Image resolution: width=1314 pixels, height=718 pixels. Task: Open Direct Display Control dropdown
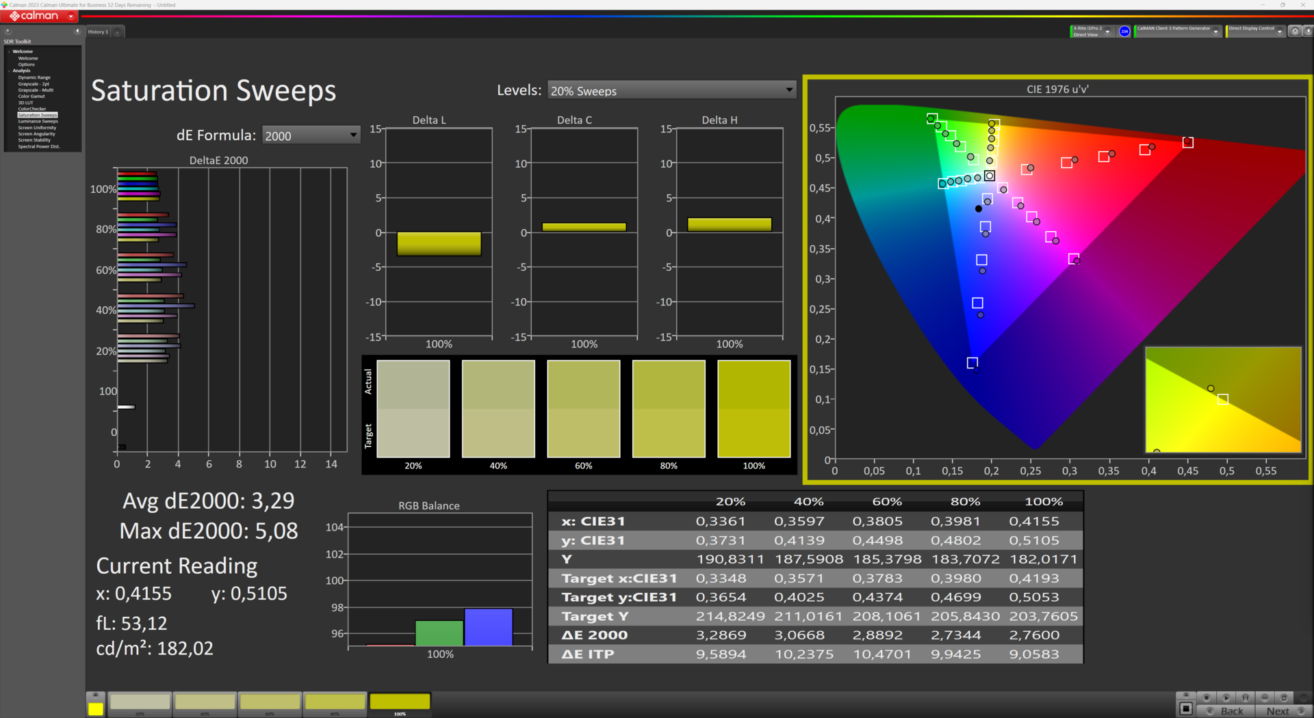(x=1279, y=32)
